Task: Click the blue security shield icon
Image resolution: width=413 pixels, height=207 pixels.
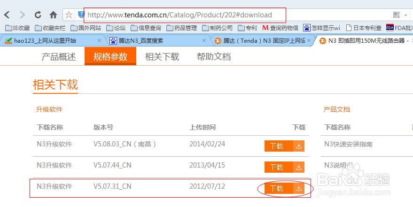Action: 80,15
